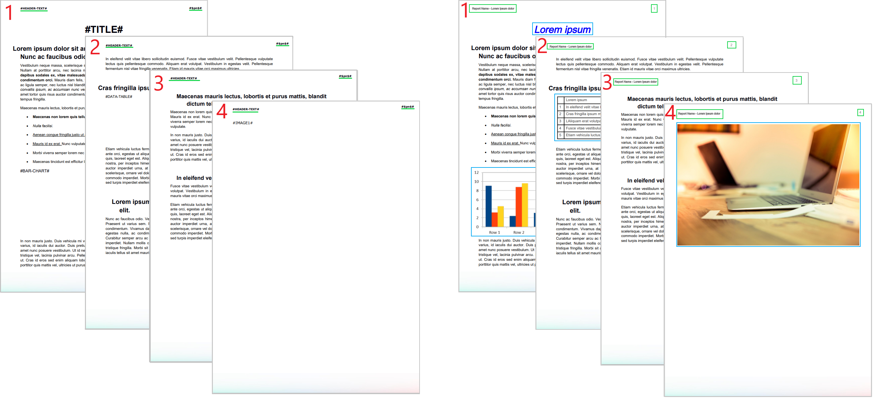Viewport: 873px width, 399px height.
Task: Click "Report Name - Lorem ipsum dolor" header on generated page 1
Action: [493, 8]
